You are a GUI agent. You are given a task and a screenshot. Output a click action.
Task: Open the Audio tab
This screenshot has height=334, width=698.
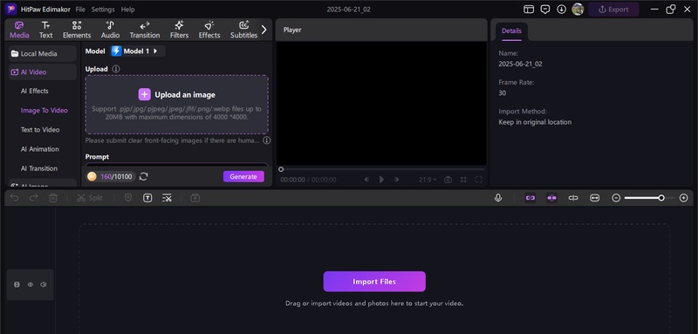(x=110, y=30)
